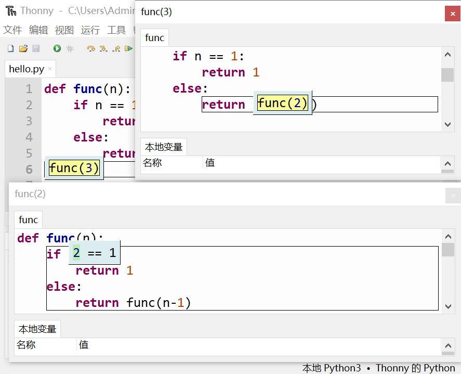Click the highlighted '2 == 1' expression box
Viewport: 461px width, 374px height.
pyautogui.click(x=95, y=253)
